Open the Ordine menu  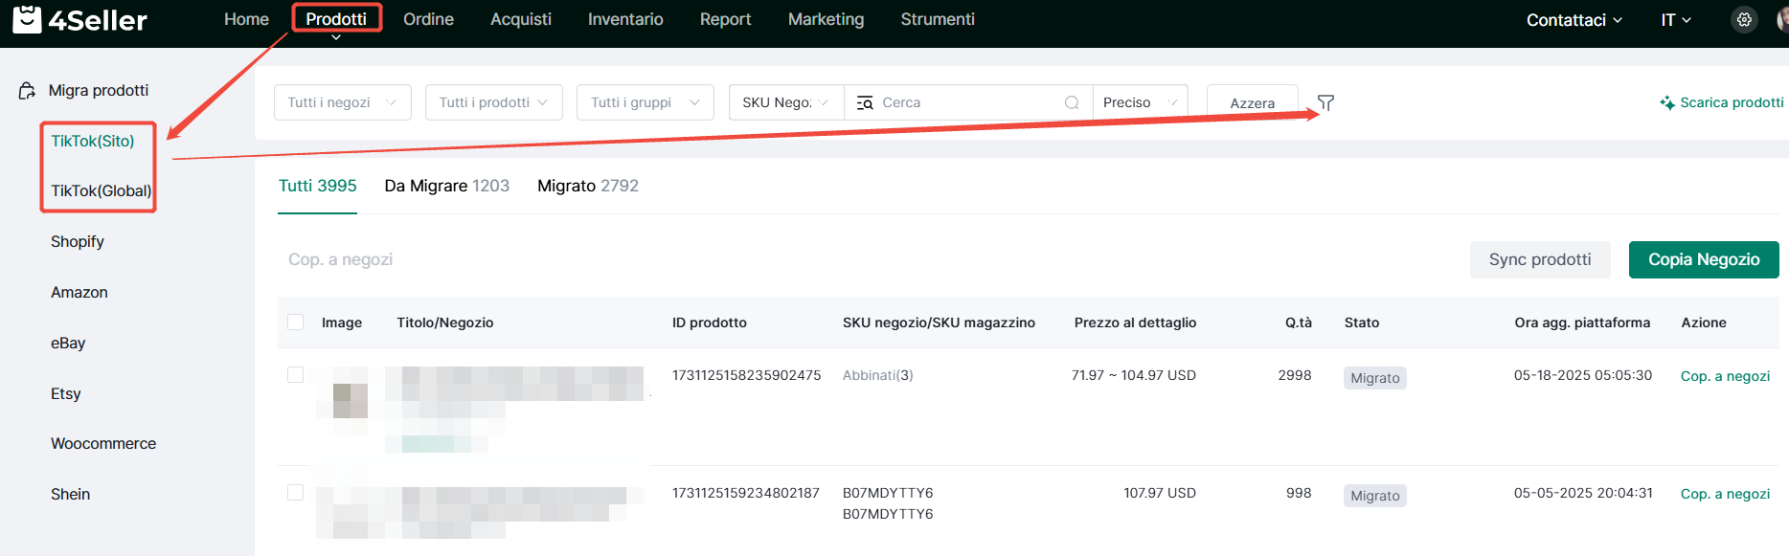(428, 19)
